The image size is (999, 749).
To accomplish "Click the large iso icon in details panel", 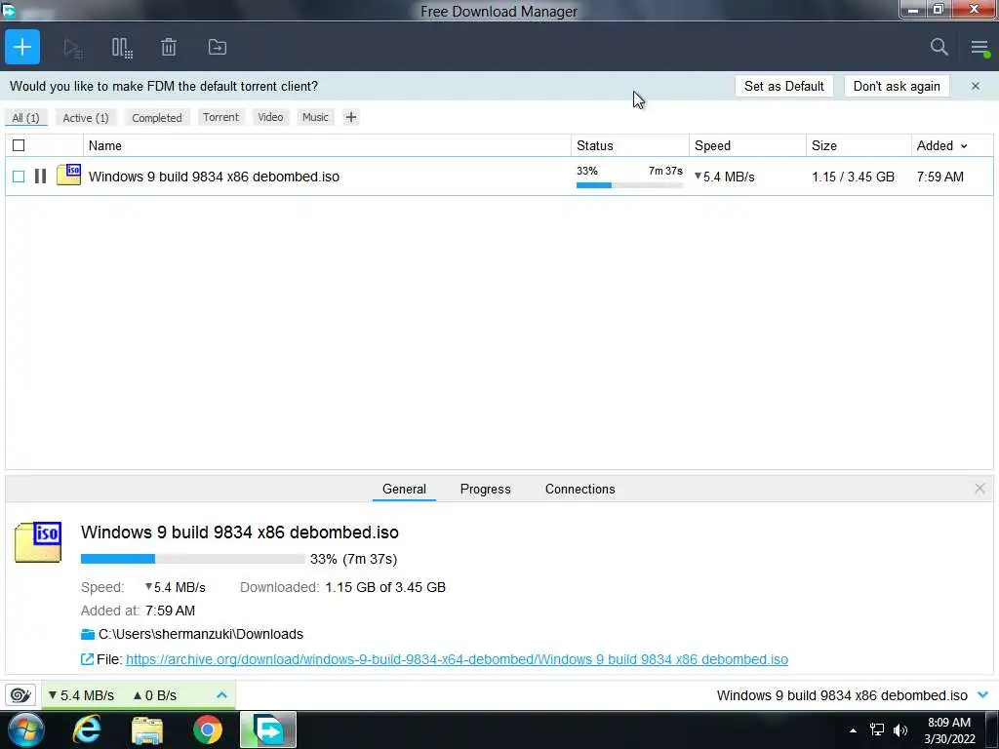I will [x=38, y=542].
